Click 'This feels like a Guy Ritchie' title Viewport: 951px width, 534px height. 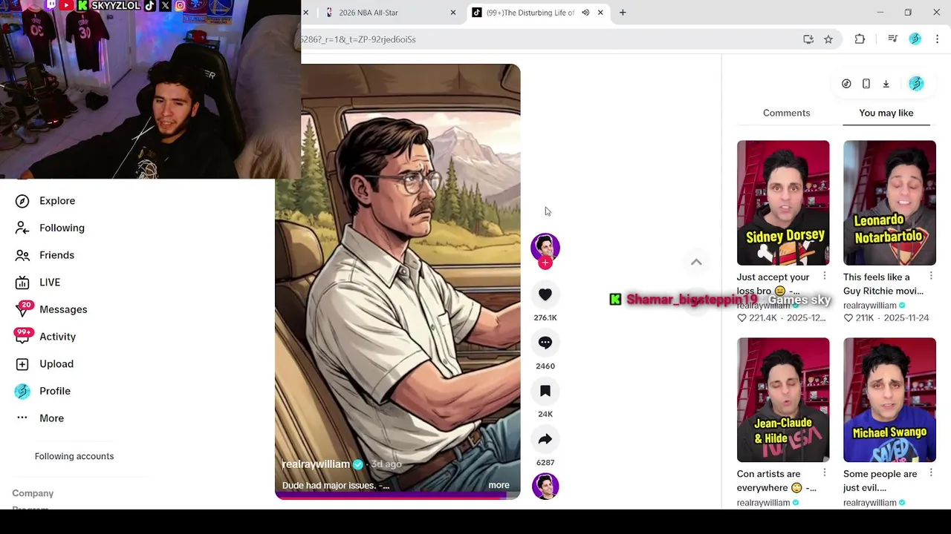click(x=883, y=284)
